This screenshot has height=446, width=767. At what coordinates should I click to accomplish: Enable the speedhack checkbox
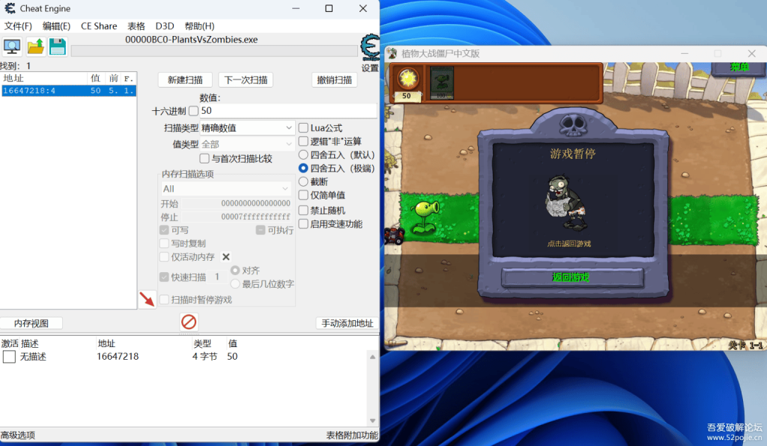[x=303, y=223]
